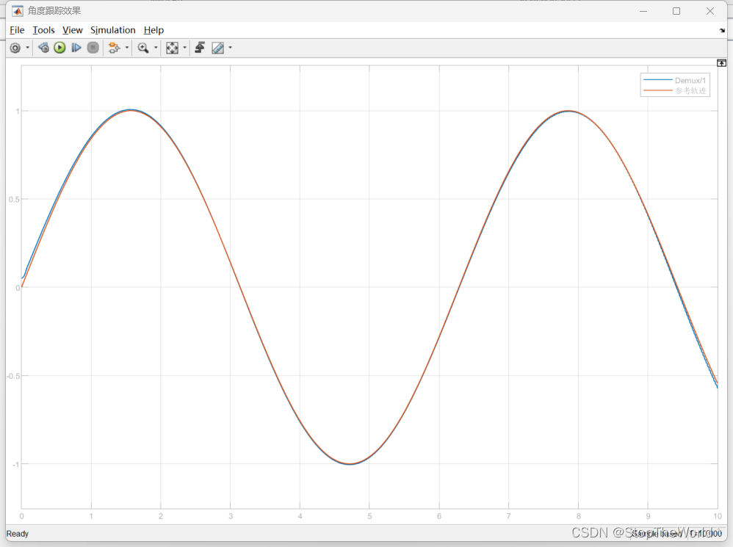Click the y-axis tick label 0.5
This screenshot has height=547, width=733.
pyautogui.click(x=14, y=200)
